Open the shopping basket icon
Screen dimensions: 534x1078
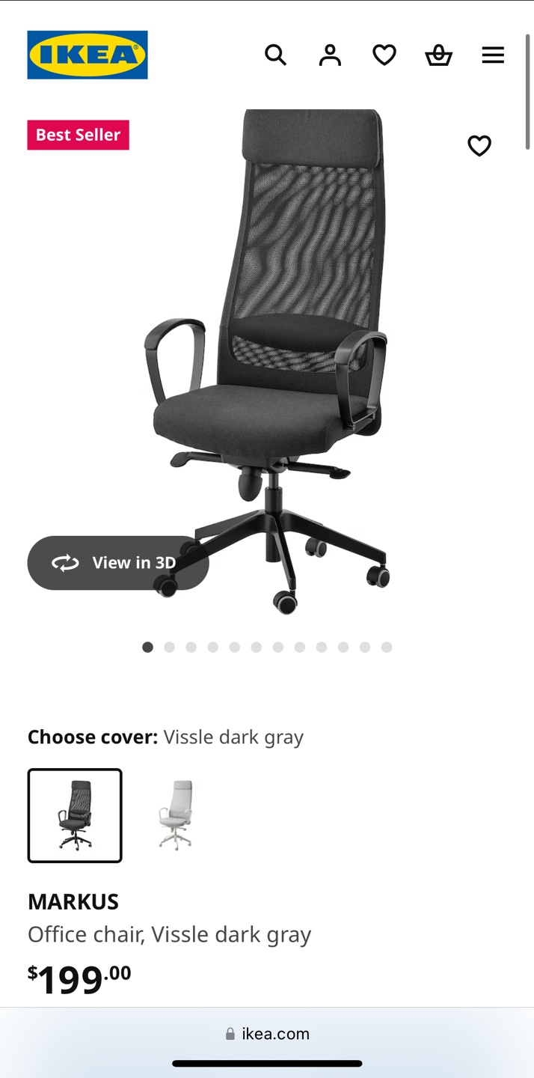pos(438,55)
